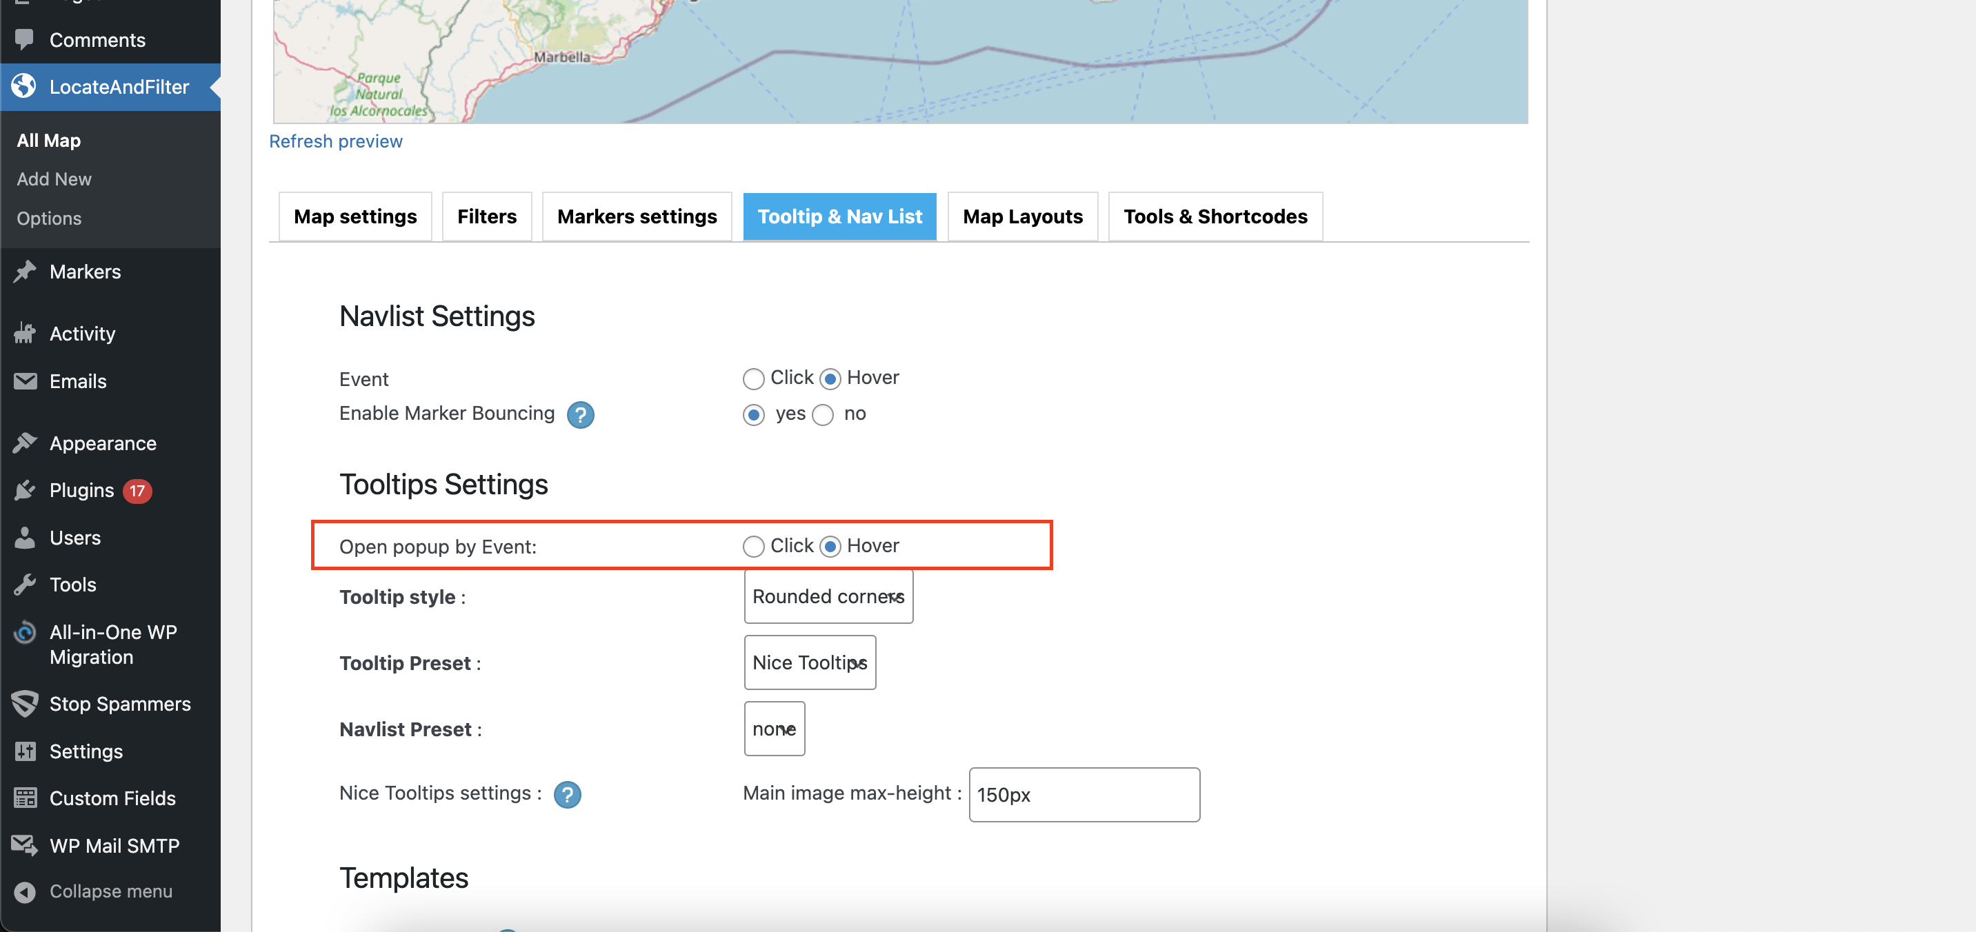Click the Main image max-height field
Screen dimensions: 1976x932
pos(1083,795)
